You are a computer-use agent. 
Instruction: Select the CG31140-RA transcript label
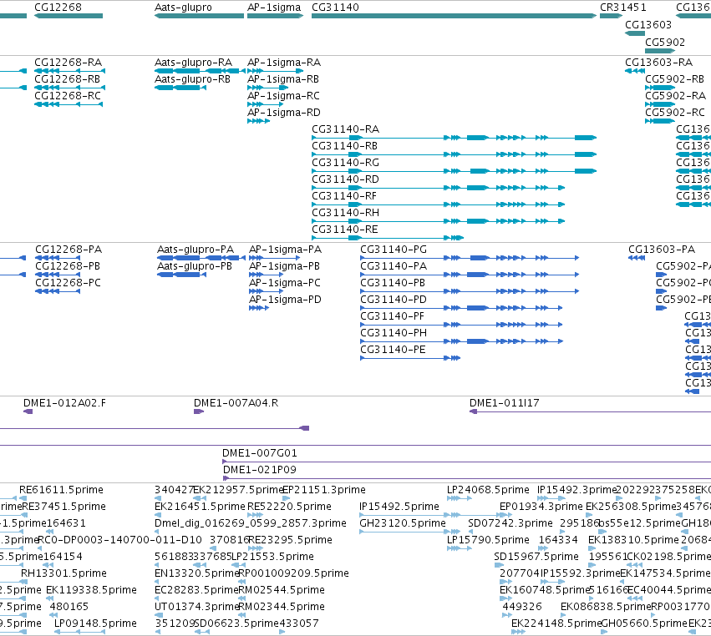[346, 129]
